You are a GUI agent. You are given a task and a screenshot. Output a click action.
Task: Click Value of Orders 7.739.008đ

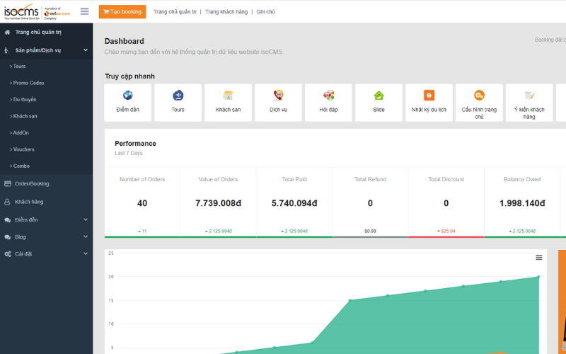218,203
